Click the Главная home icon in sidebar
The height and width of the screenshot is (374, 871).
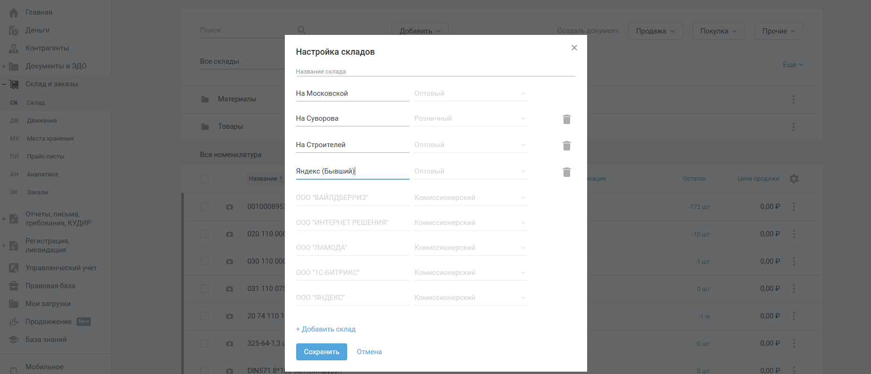coord(14,13)
